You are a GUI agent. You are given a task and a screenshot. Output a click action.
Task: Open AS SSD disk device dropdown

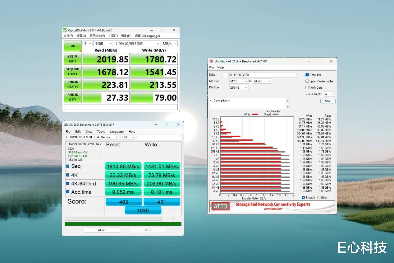pos(92,137)
